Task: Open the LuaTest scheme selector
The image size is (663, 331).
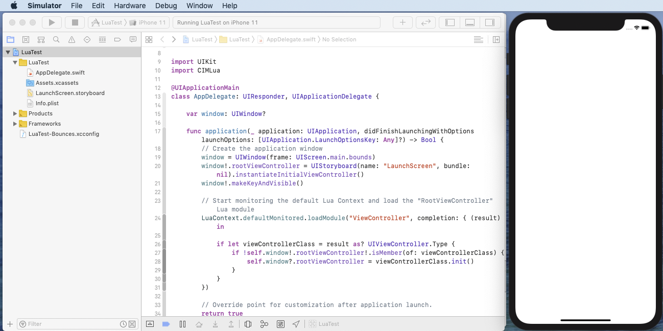Action: 107,22
